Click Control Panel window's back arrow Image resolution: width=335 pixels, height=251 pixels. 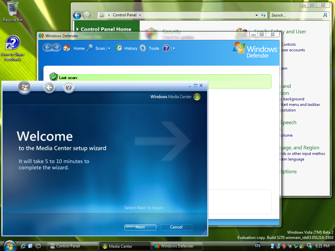click(x=77, y=15)
